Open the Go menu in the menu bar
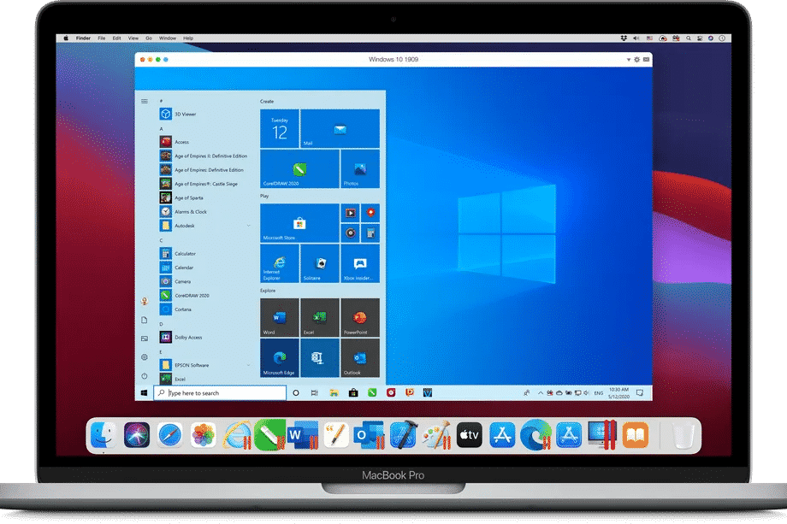This screenshot has width=787, height=524. click(149, 38)
